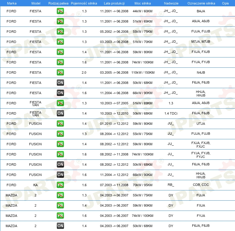
Task: Click petrol icon in Fusion FXJC row
Action: (60, 144)
